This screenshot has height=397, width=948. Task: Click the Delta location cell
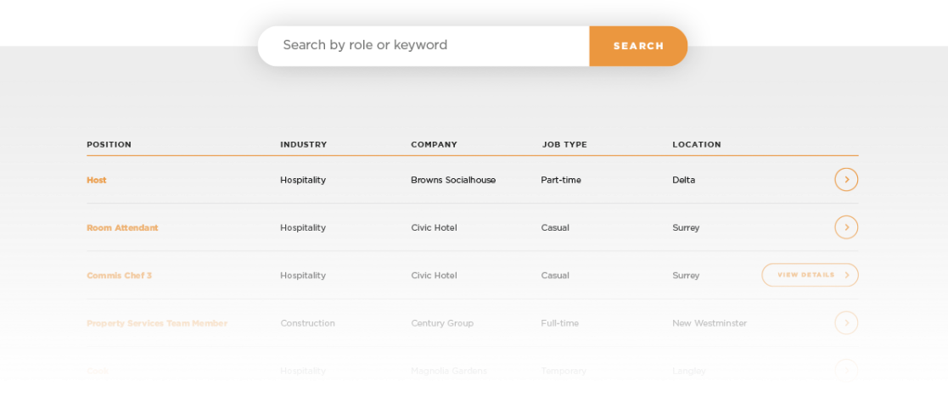[x=684, y=180]
